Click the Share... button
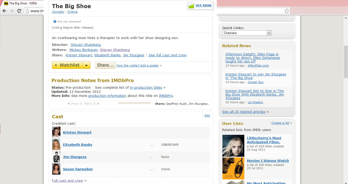This screenshot has height=184, width=348. tap(105, 65)
